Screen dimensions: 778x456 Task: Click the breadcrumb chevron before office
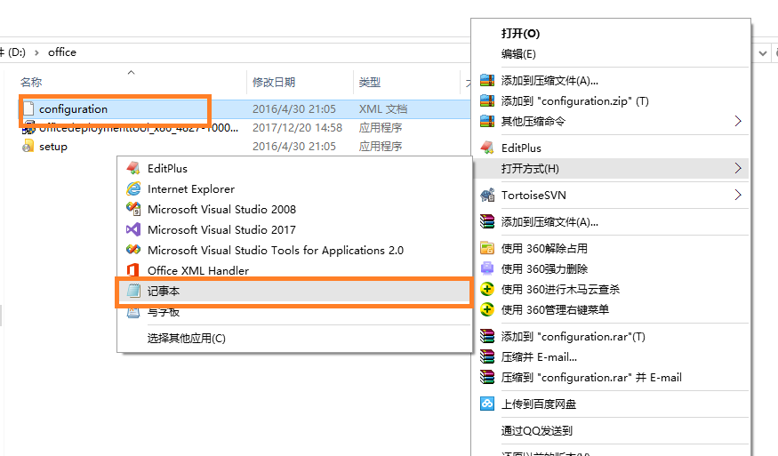pyautogui.click(x=36, y=52)
